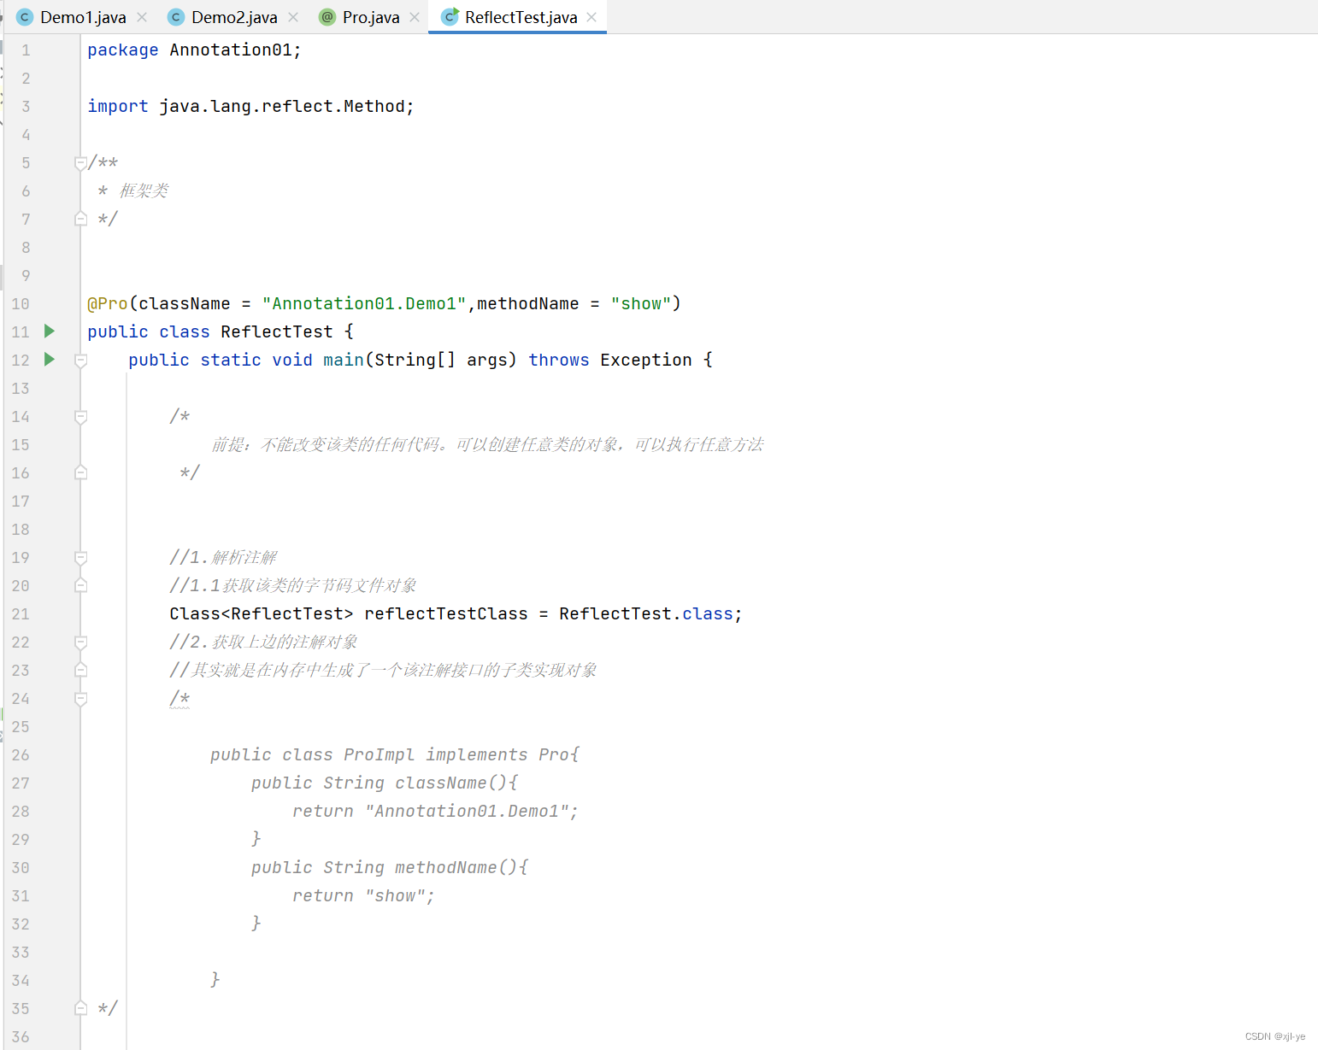Click line number 9 in gutter
Viewport: 1318px width, 1050px height.
(26, 275)
